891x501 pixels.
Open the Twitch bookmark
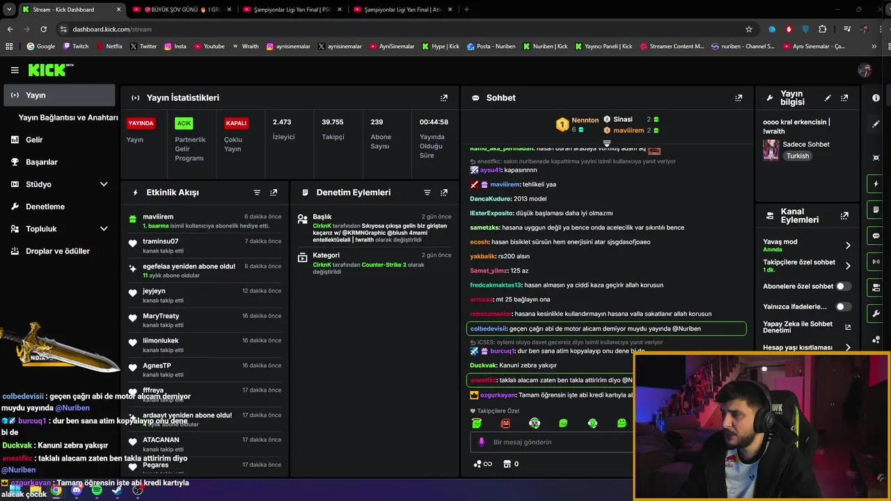[x=76, y=46]
